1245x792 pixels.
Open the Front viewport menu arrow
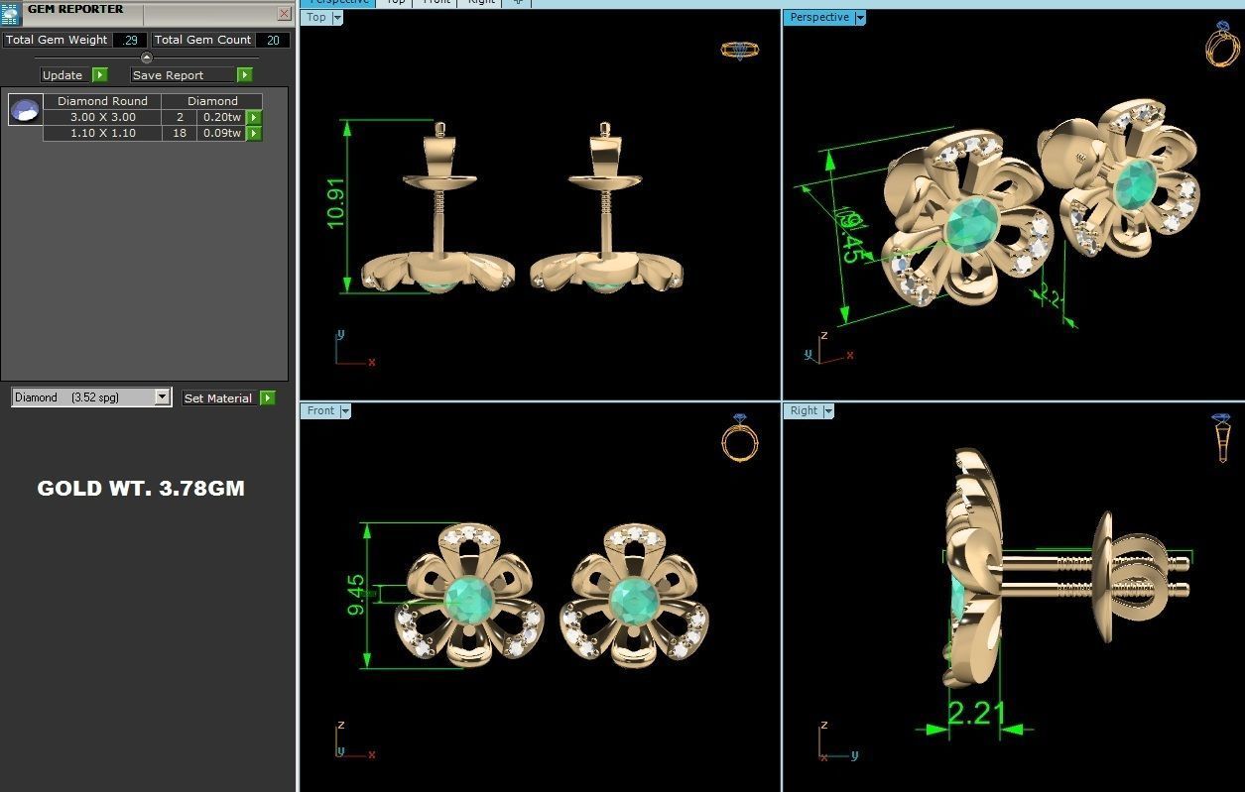tap(345, 411)
